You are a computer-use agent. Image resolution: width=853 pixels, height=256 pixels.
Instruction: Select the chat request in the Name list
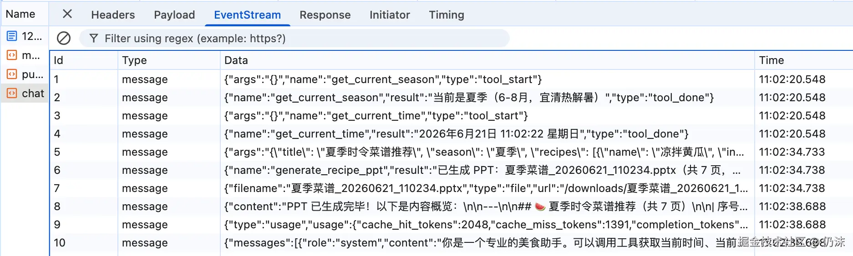point(25,93)
